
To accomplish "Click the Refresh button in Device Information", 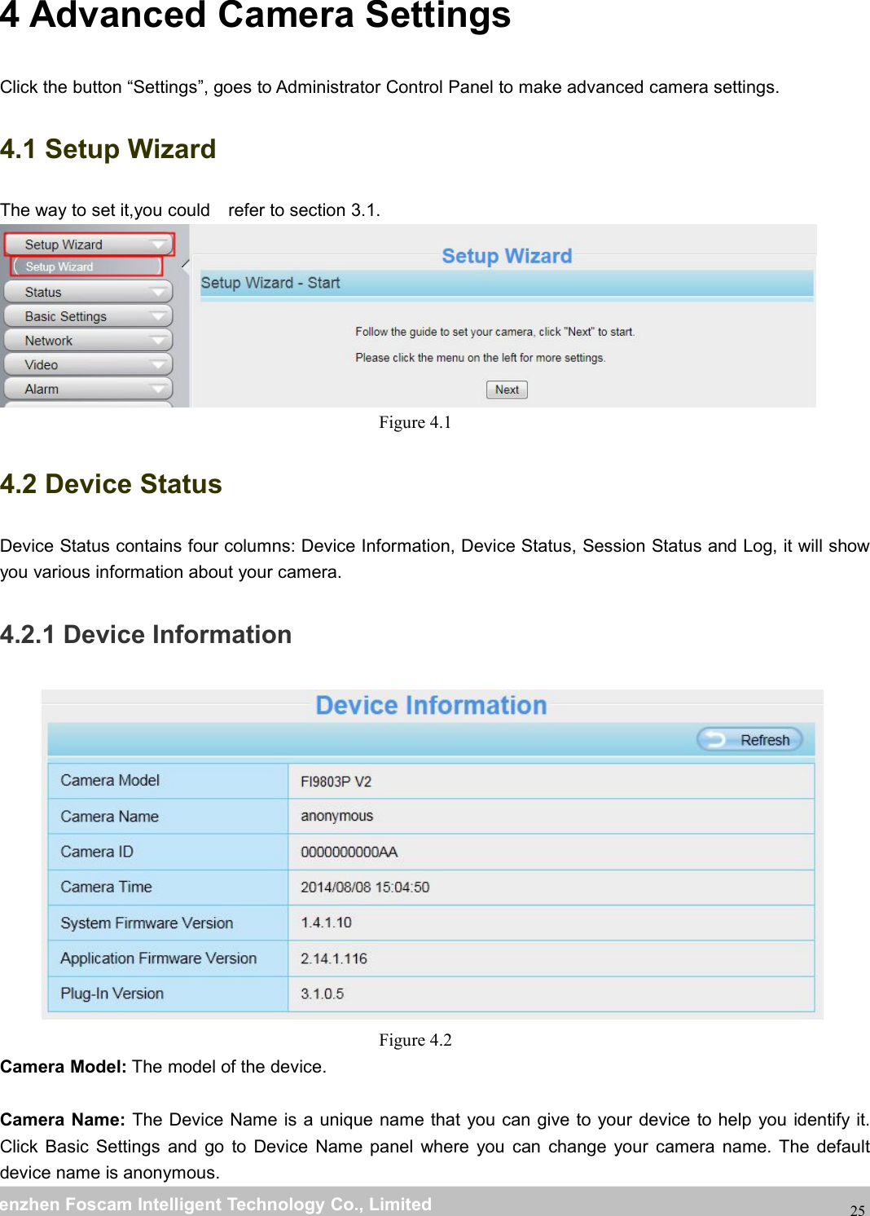I will (749, 740).
